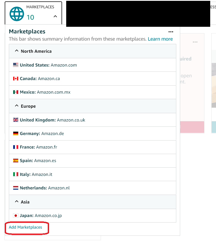Screen dimensions: 216x246
Task: Select United States: Amazon.com
Action: pyautogui.click(x=92, y=65)
